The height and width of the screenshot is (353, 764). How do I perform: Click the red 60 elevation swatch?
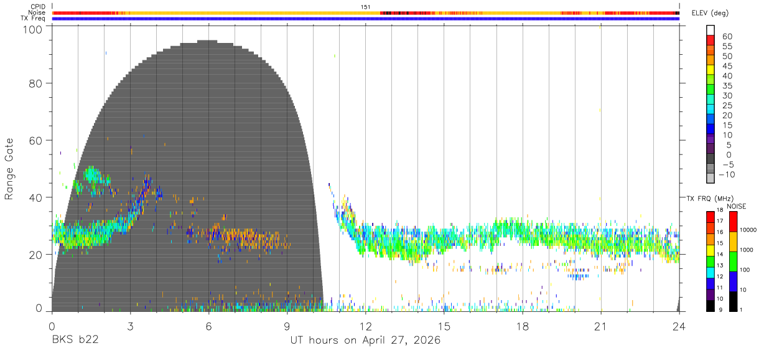(710, 40)
